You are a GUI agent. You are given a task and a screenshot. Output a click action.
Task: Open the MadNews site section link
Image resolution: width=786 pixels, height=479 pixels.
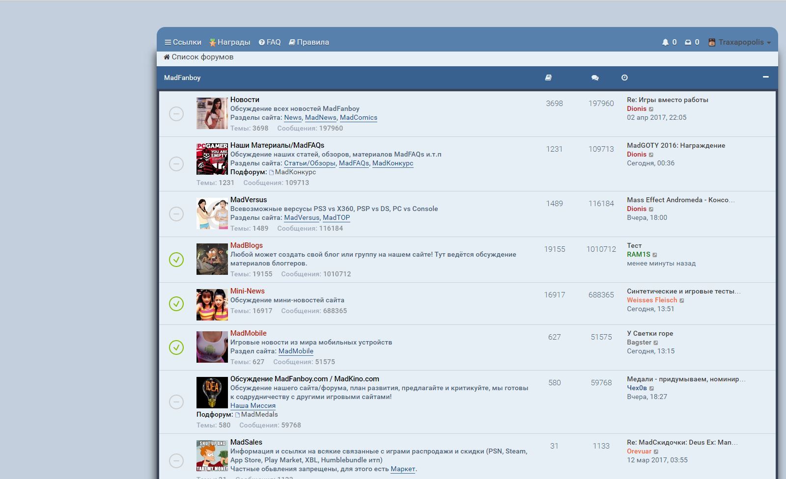[x=321, y=118]
